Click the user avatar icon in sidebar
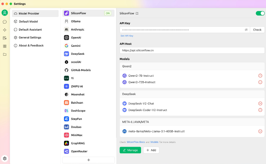 [x=5, y=13]
